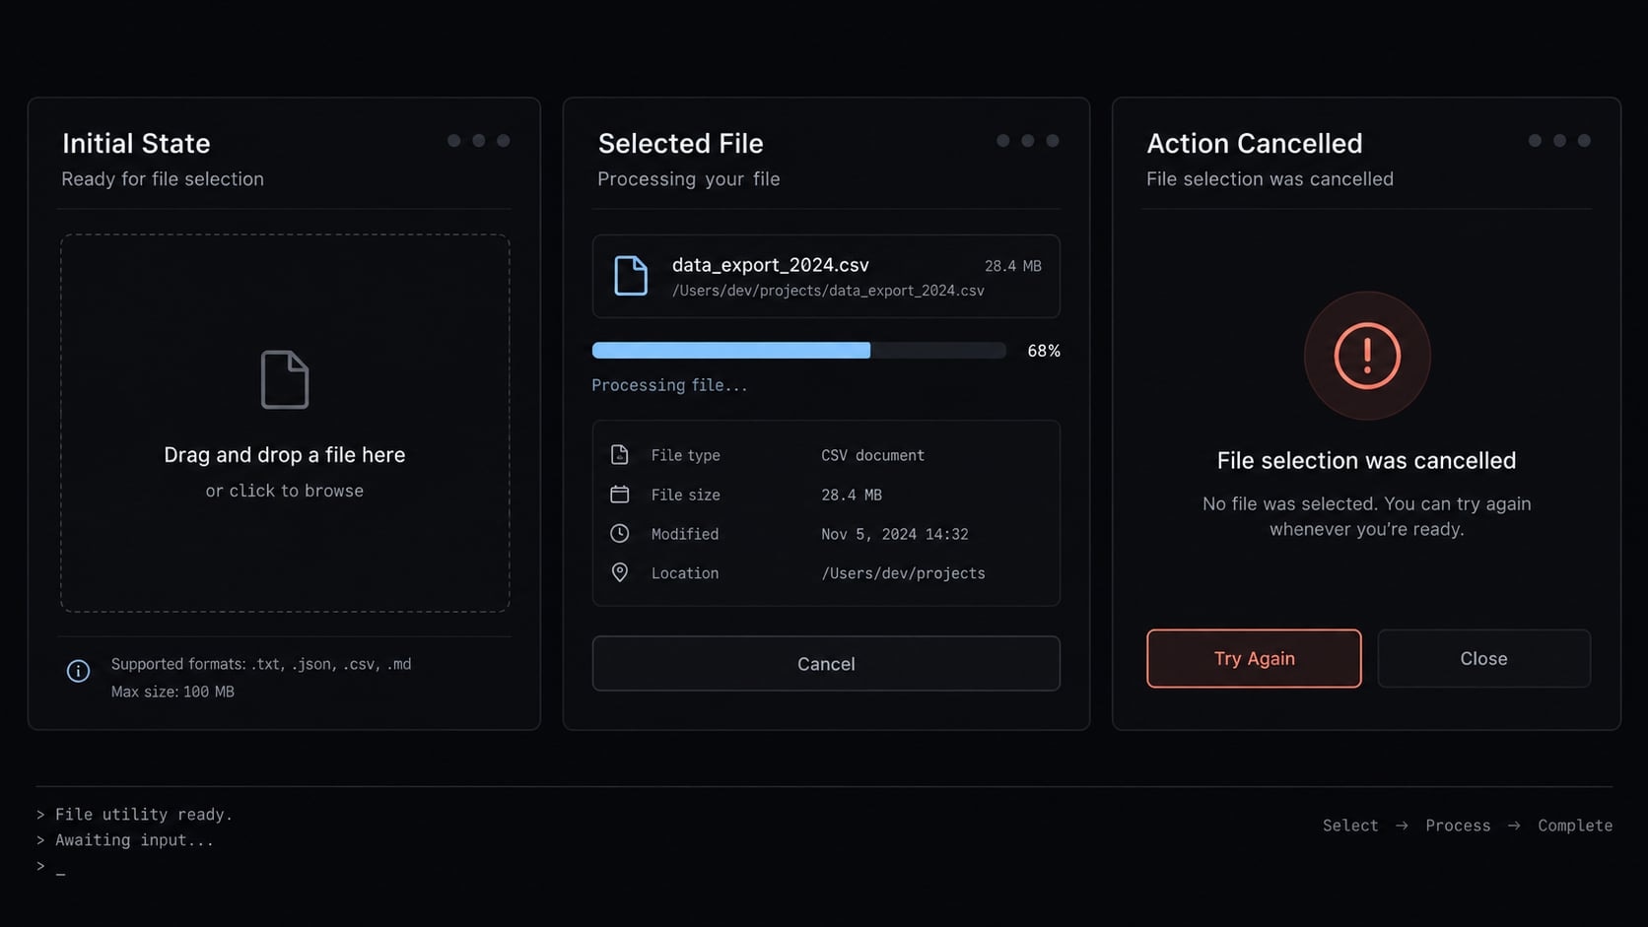1648x927 pixels.
Task: Click the '/Users/dev/projects' location value
Action: (903, 573)
